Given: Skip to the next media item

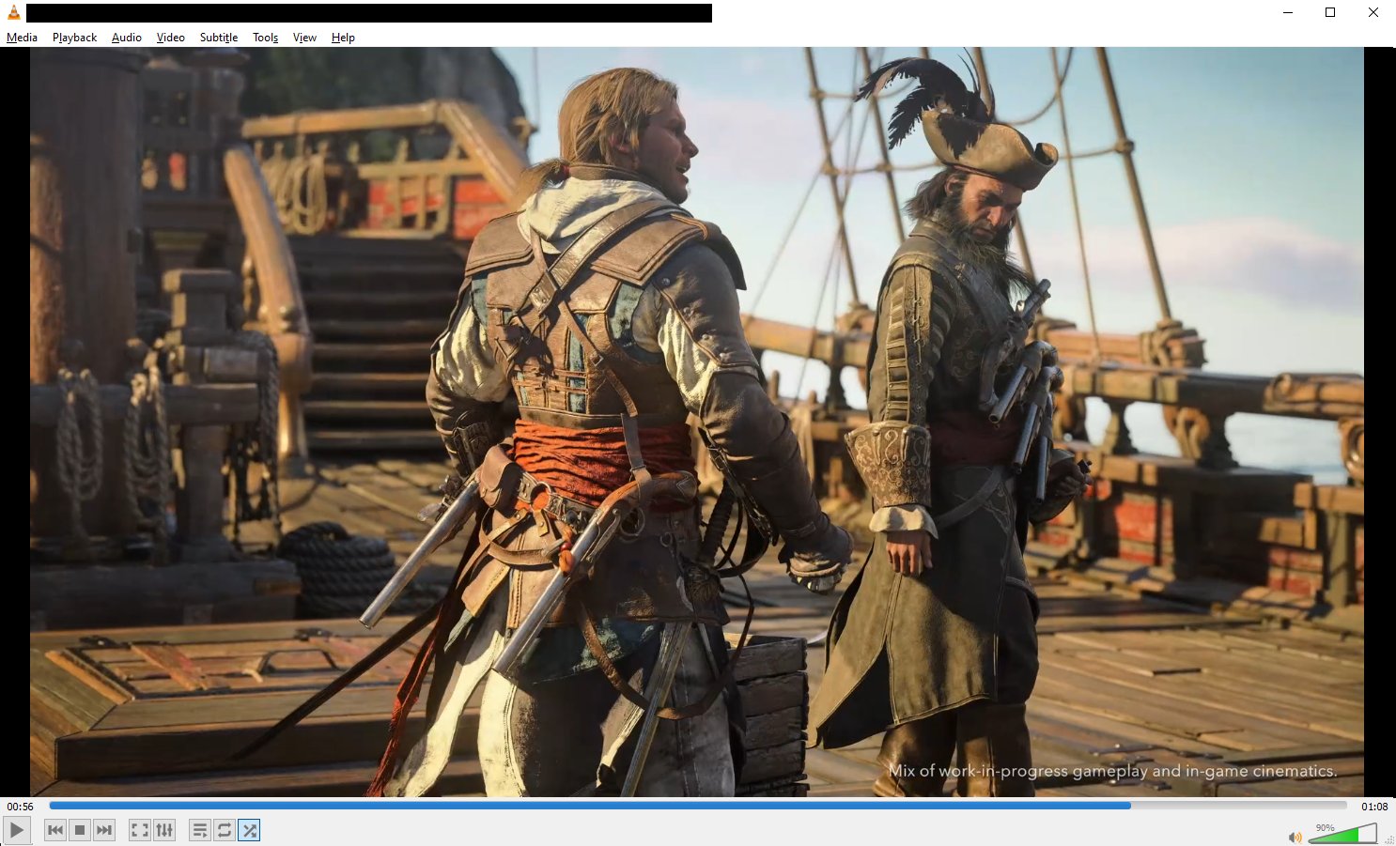Looking at the screenshot, I should click(x=103, y=830).
